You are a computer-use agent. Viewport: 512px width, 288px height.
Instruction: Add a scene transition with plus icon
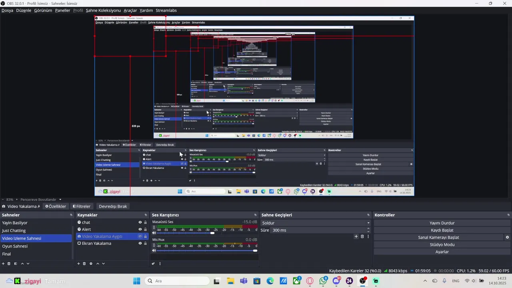(356, 236)
